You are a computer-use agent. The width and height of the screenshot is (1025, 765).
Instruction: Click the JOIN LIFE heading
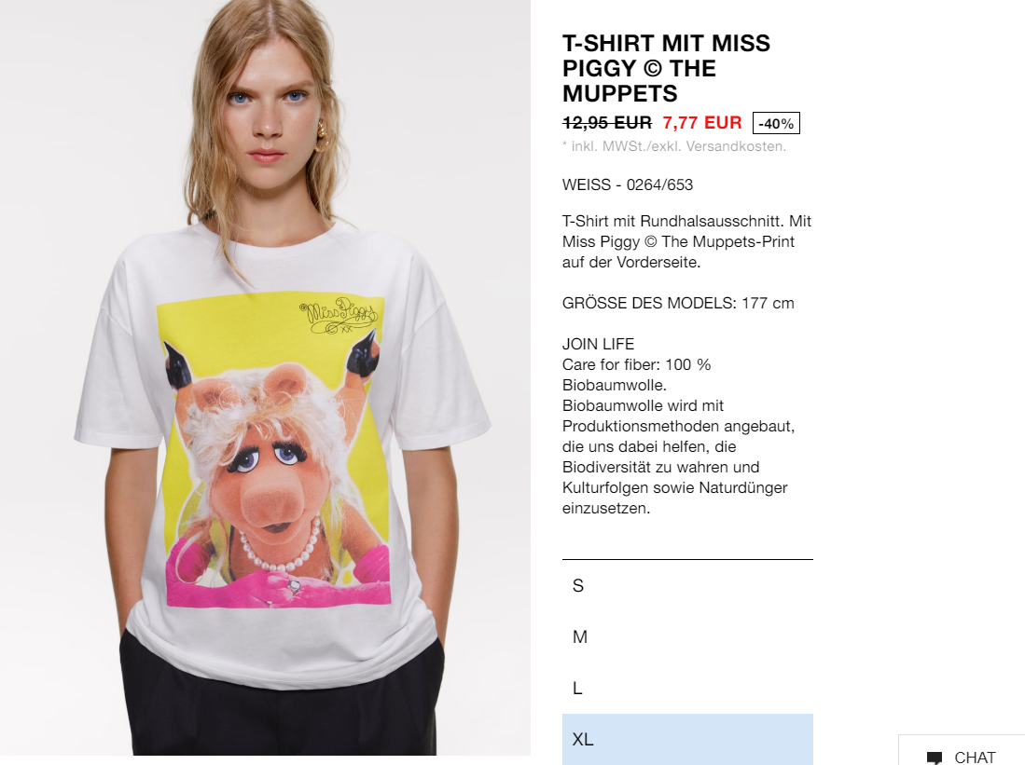pos(598,344)
